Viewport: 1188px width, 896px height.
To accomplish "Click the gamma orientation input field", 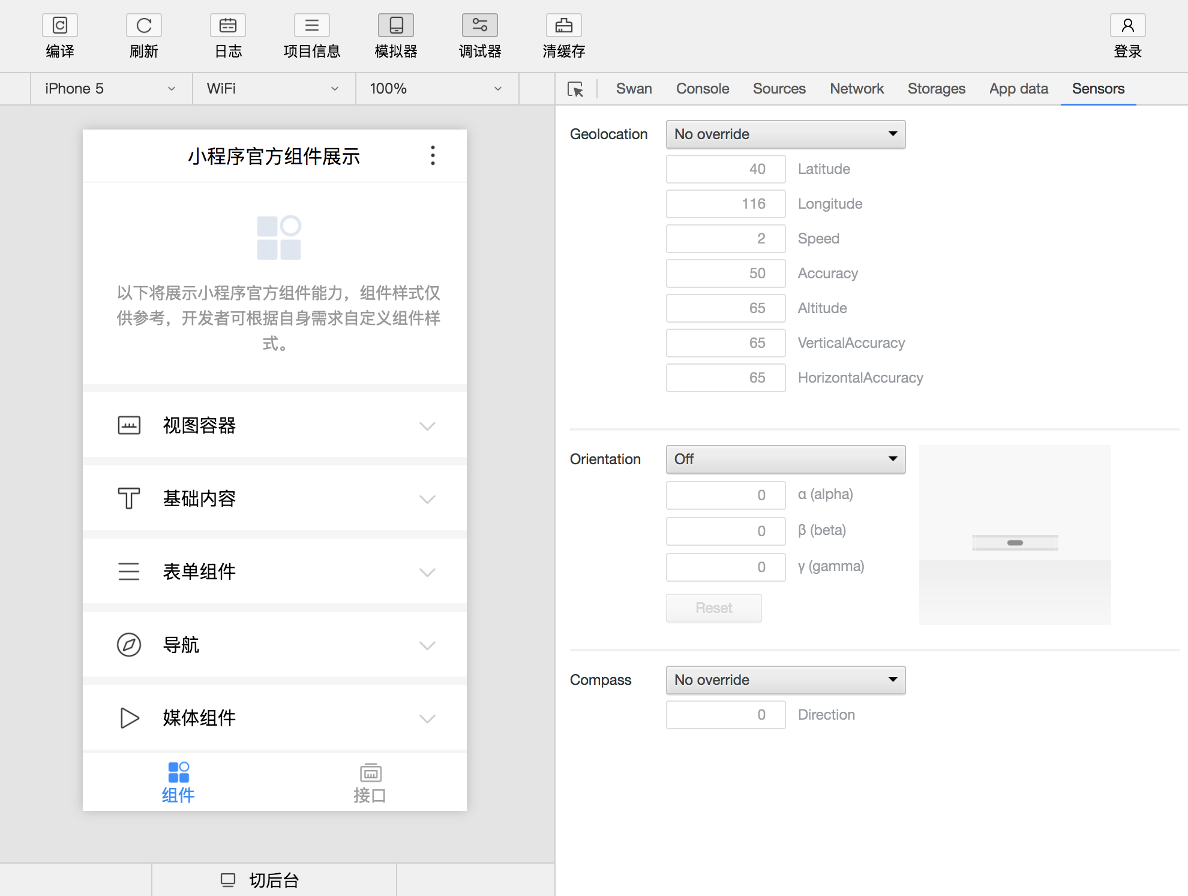I will tap(726, 567).
